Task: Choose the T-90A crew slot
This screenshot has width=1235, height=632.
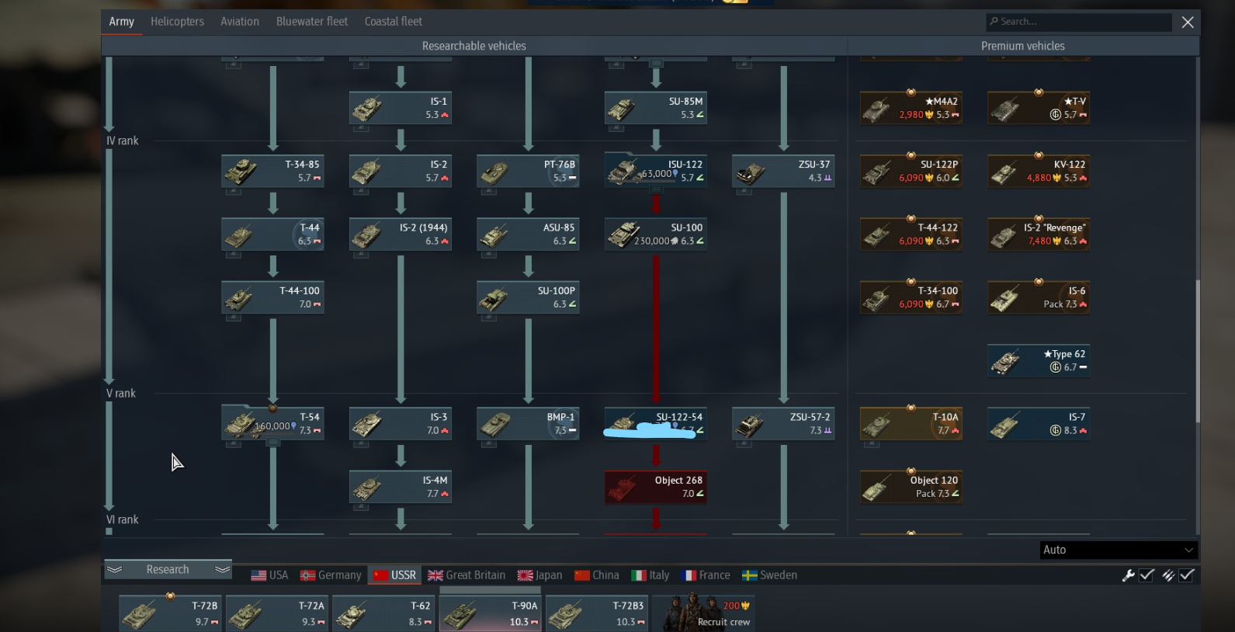Action: pos(491,613)
